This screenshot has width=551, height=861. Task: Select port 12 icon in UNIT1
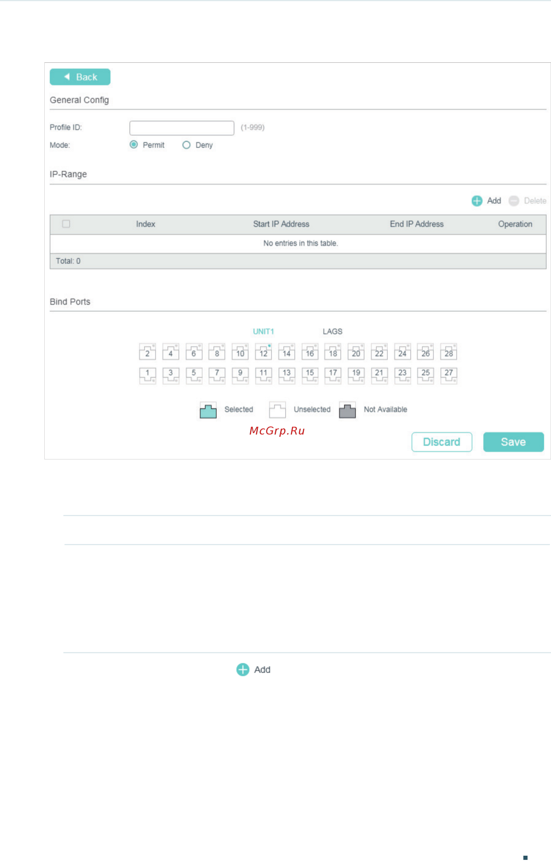pyautogui.click(x=263, y=352)
